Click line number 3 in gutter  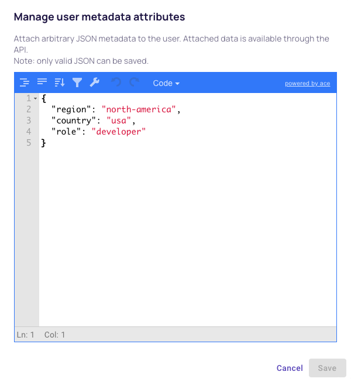(x=29, y=121)
